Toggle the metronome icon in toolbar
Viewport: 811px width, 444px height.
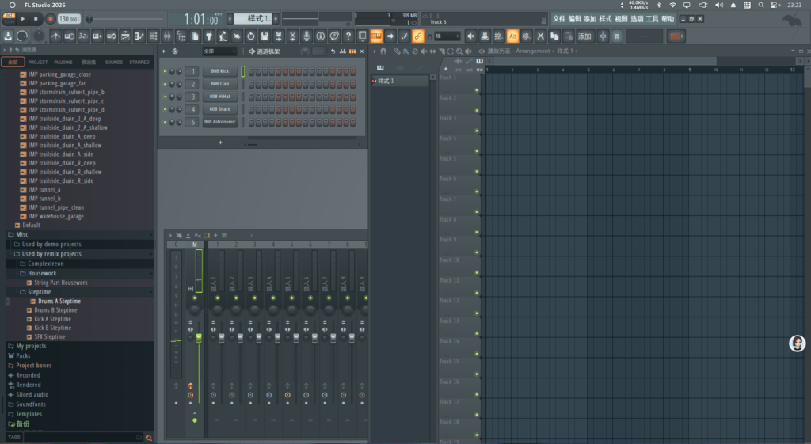(x=55, y=36)
